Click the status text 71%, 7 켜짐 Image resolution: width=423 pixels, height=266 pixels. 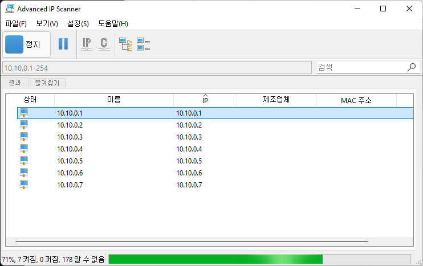click(x=53, y=260)
